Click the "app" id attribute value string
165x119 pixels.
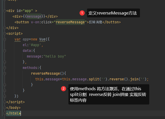(28, 11)
